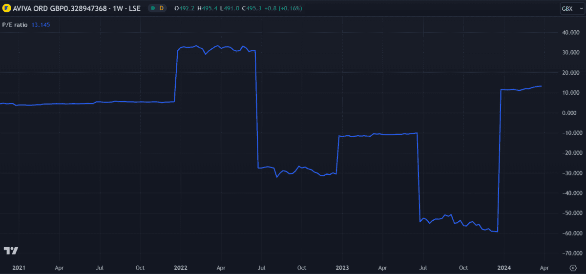This screenshot has width=586, height=274.
Task: Click the AVIVA ORD symbol title
Action: pos(77,8)
